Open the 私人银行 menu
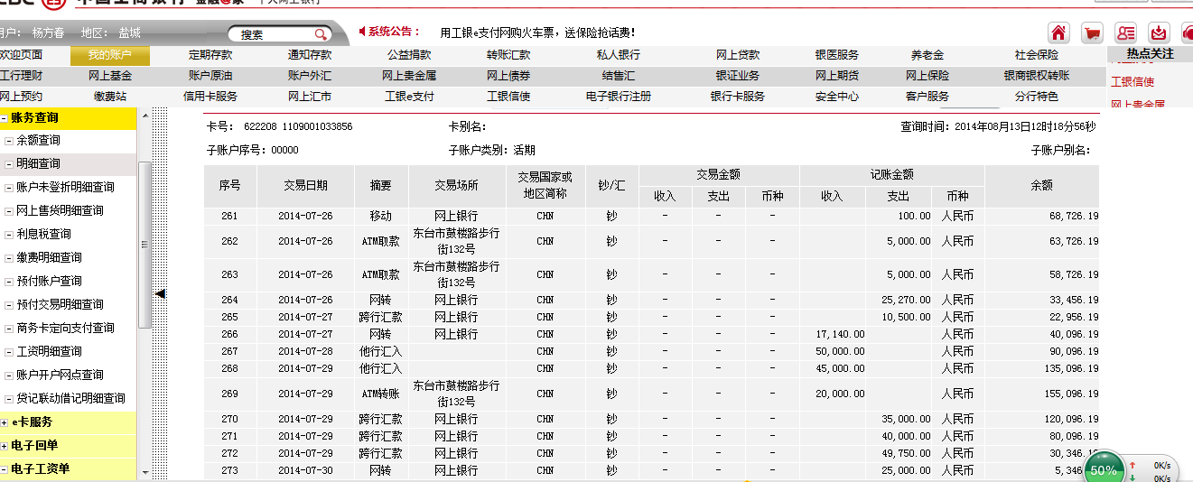The height and width of the screenshot is (482, 1193). (619, 55)
